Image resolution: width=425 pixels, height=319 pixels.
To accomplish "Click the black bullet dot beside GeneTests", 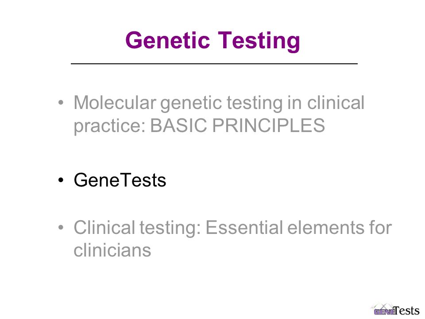I will tap(61, 180).
